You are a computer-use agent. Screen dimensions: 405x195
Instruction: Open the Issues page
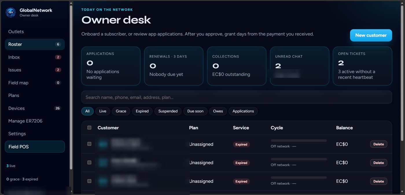(x=35, y=70)
